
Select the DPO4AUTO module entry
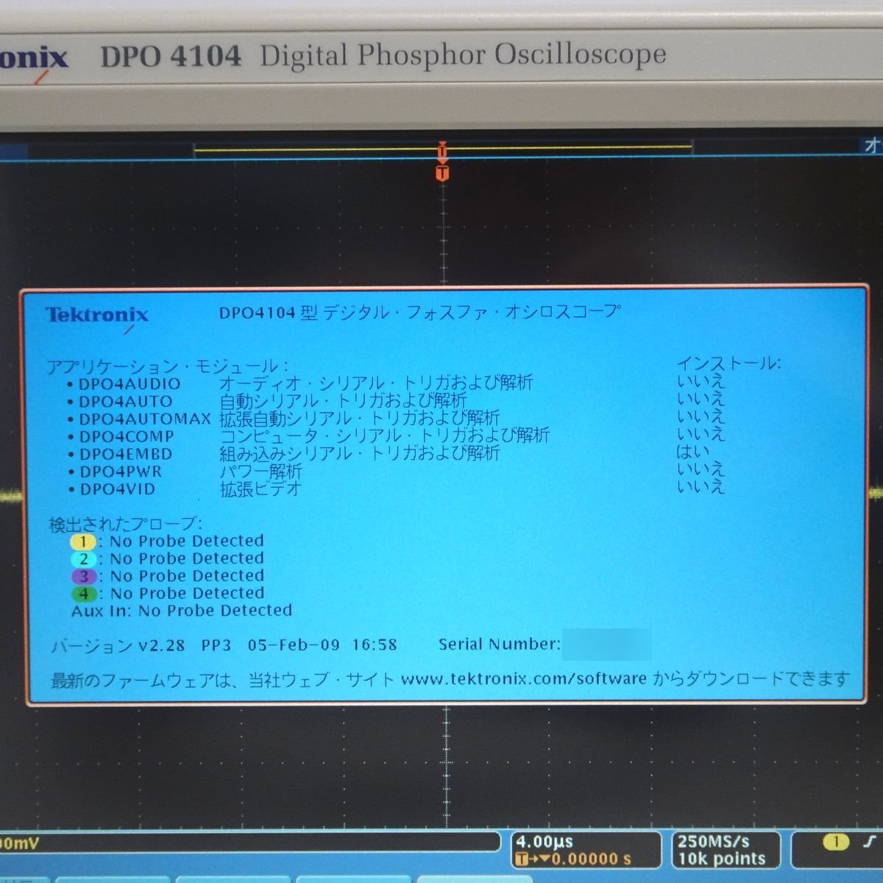125,402
